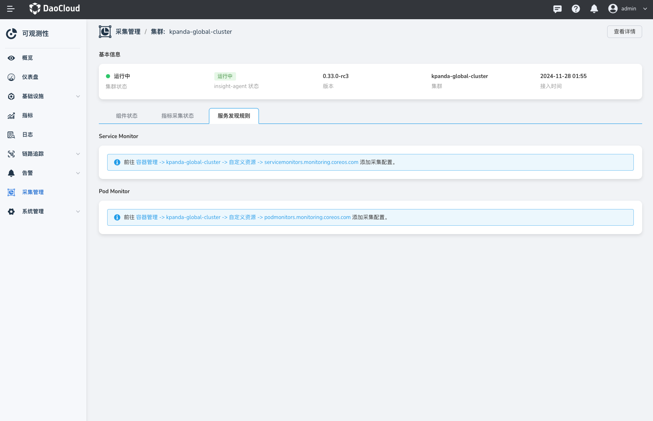Expand the 告警 alerts sidebar section
653x421 pixels.
(x=78, y=173)
